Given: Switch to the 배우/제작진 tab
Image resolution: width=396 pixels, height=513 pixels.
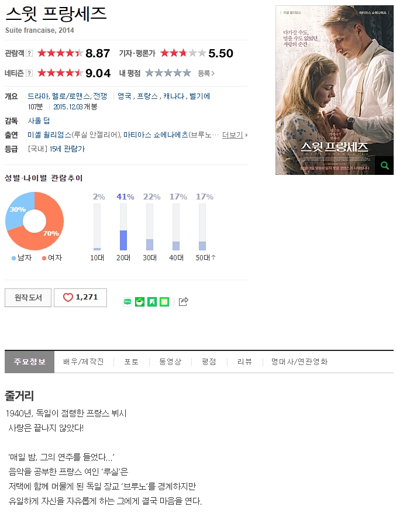Looking at the screenshot, I should (x=84, y=361).
